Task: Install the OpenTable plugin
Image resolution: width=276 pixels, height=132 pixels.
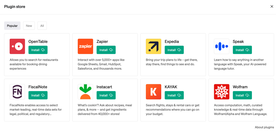Action: point(38,50)
